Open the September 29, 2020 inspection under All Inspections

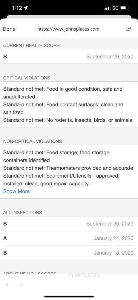(x=69, y=224)
